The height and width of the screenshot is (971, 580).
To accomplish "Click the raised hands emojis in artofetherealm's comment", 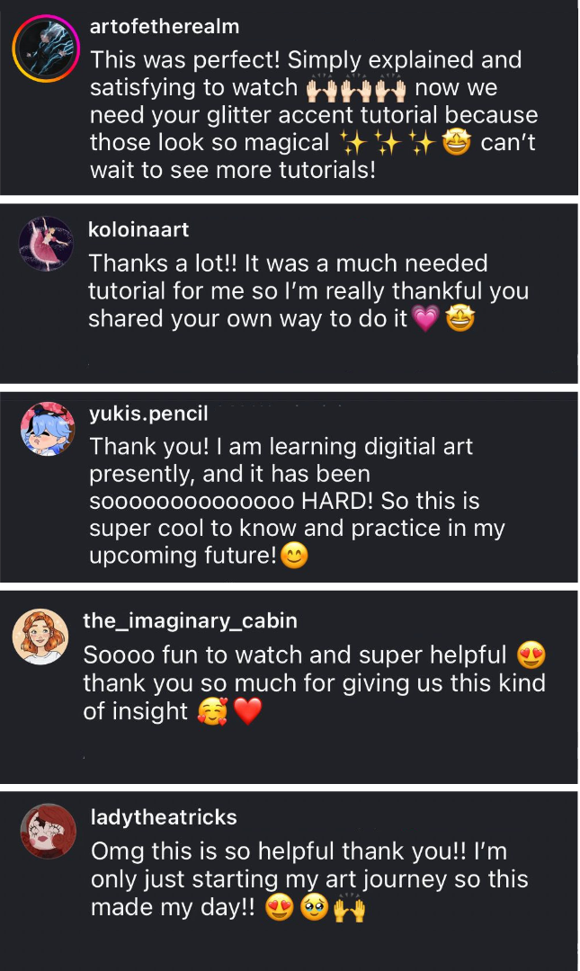I will click(356, 89).
